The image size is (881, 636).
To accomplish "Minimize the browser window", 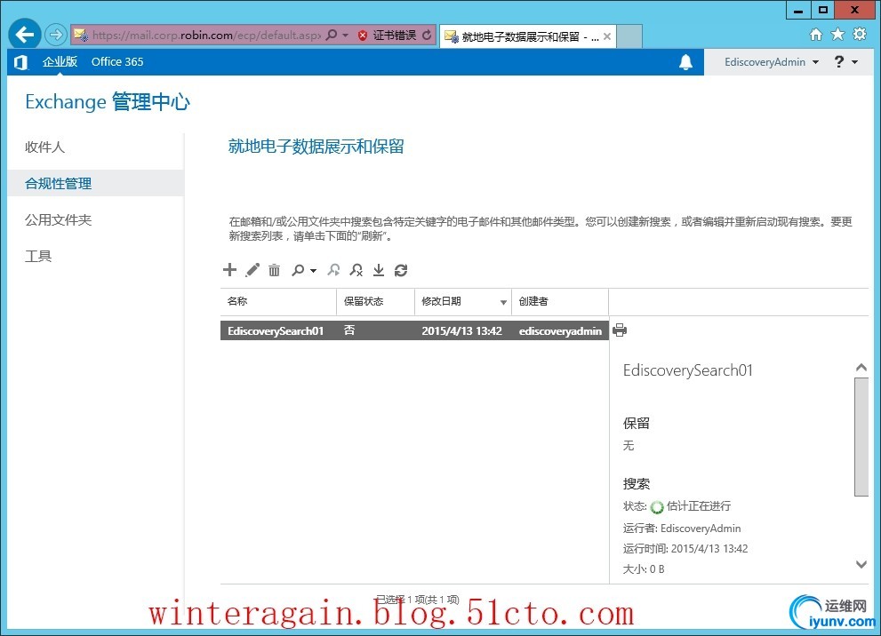I will [x=797, y=10].
